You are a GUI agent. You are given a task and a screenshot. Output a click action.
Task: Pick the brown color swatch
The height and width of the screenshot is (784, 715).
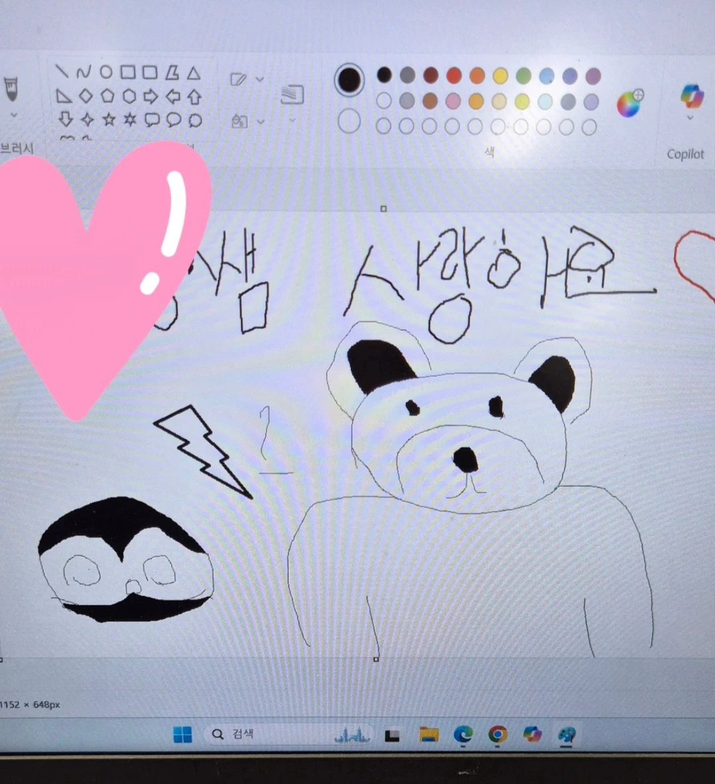[430, 101]
